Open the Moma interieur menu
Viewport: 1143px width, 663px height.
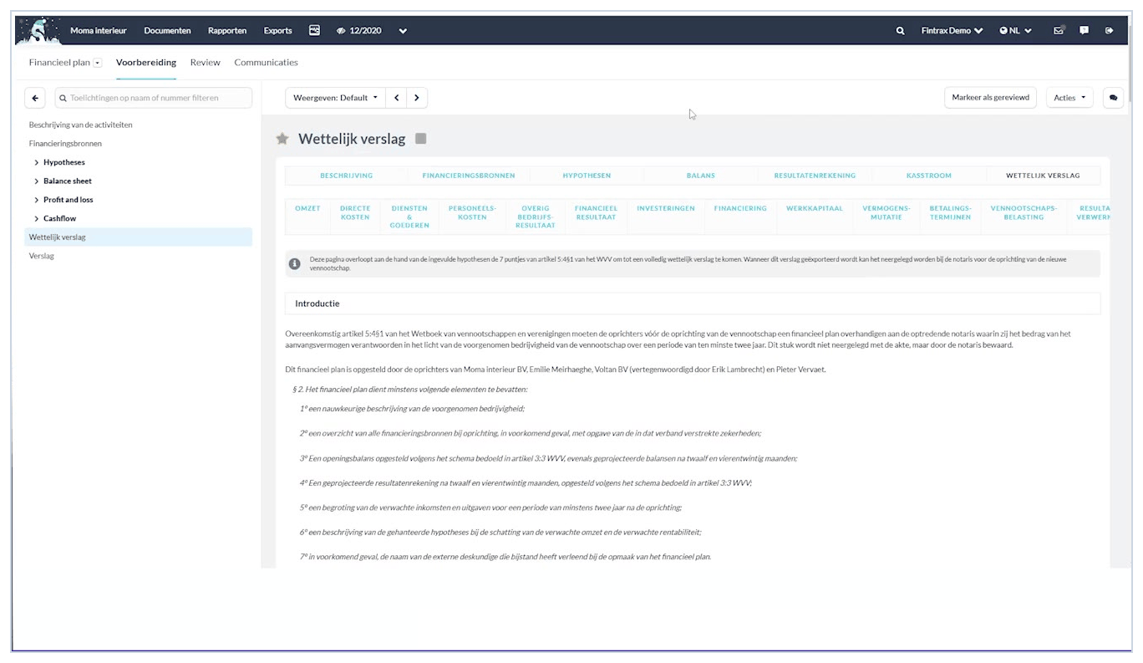(99, 31)
